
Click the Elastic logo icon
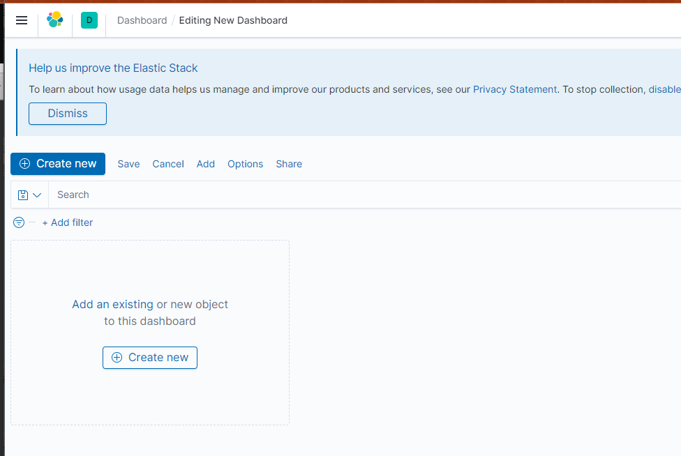coord(54,20)
